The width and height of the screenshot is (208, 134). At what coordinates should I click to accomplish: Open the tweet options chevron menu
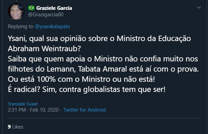pyautogui.click(x=199, y=7)
